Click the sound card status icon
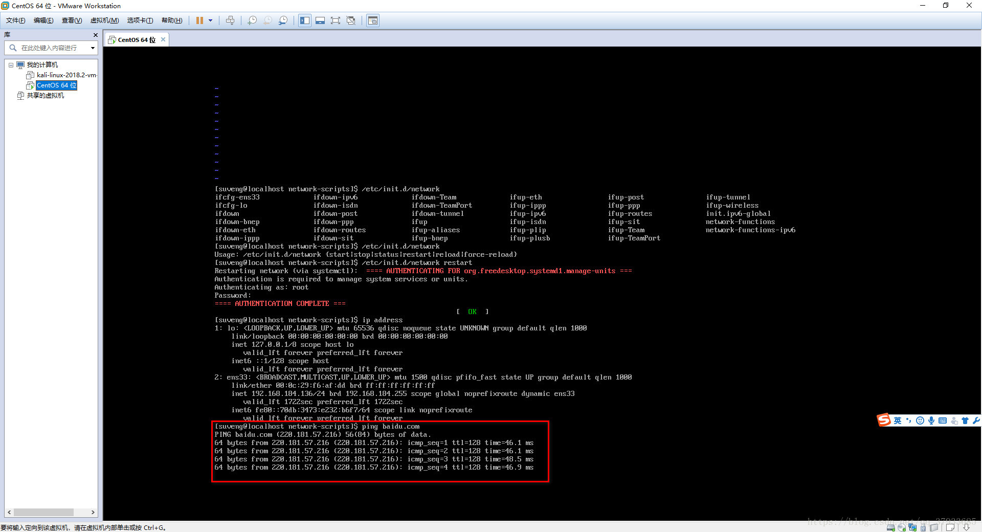Viewport: 982px width, 532px height. (x=934, y=527)
